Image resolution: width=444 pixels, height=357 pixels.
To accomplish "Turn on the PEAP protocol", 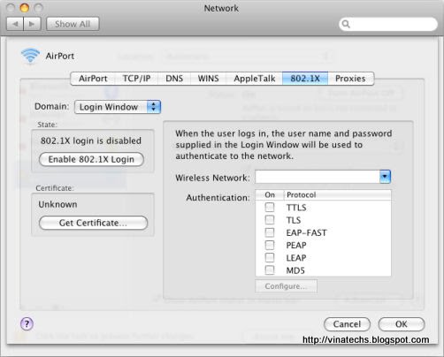I will (270, 245).
